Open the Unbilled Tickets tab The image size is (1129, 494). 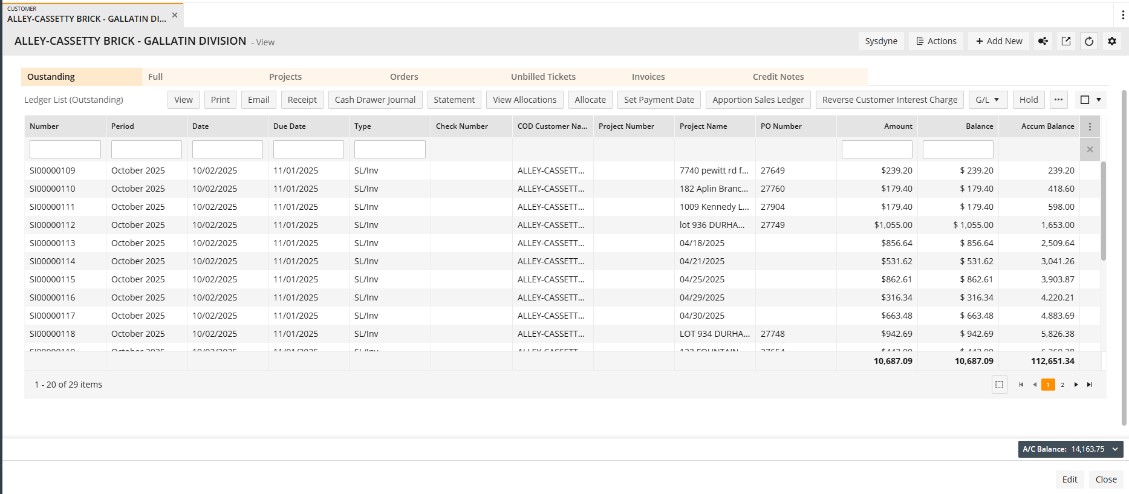543,77
